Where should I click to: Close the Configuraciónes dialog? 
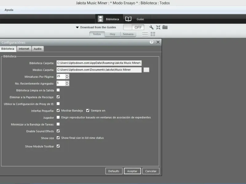click(158, 42)
